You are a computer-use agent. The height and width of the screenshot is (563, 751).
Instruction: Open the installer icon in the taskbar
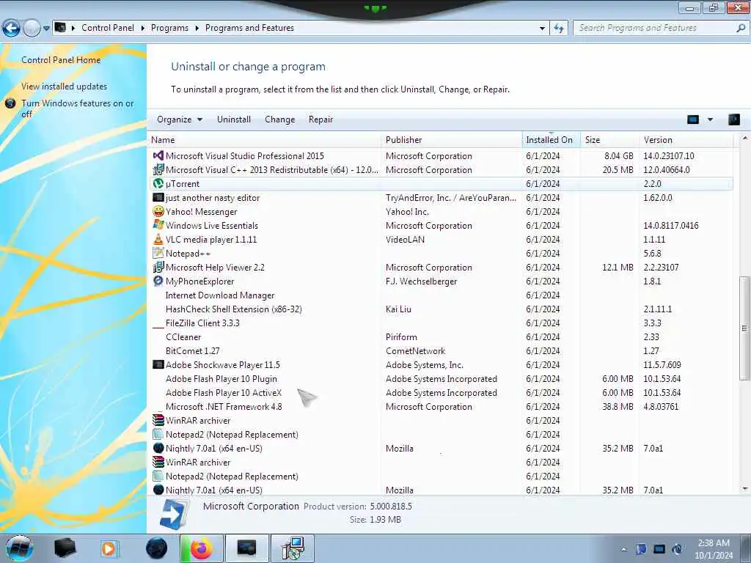[x=293, y=548]
